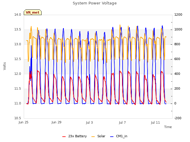
Task: Click the System Power Voltage chart title
Action: tap(95, 3)
